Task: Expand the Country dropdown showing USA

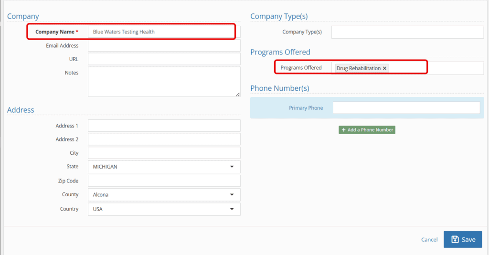Action: [164, 209]
